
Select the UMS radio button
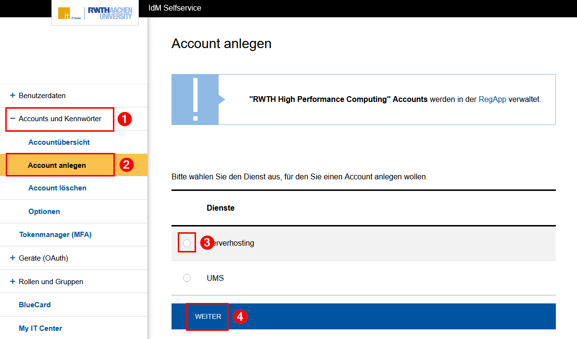click(x=187, y=277)
